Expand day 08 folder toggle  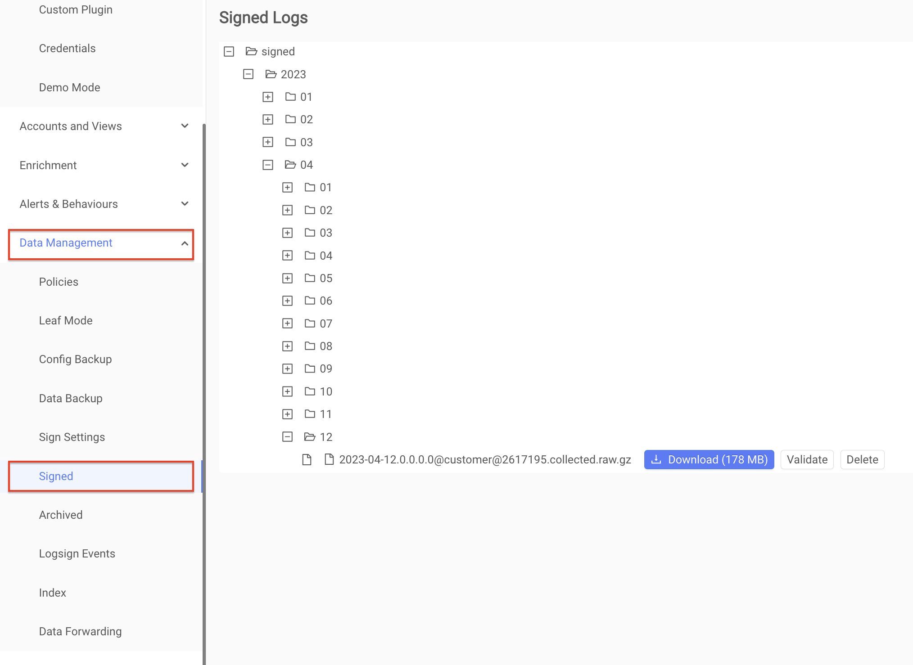point(287,346)
